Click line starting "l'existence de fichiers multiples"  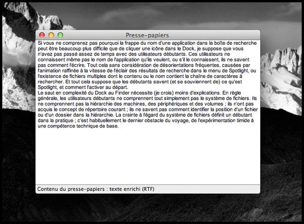[140, 76]
